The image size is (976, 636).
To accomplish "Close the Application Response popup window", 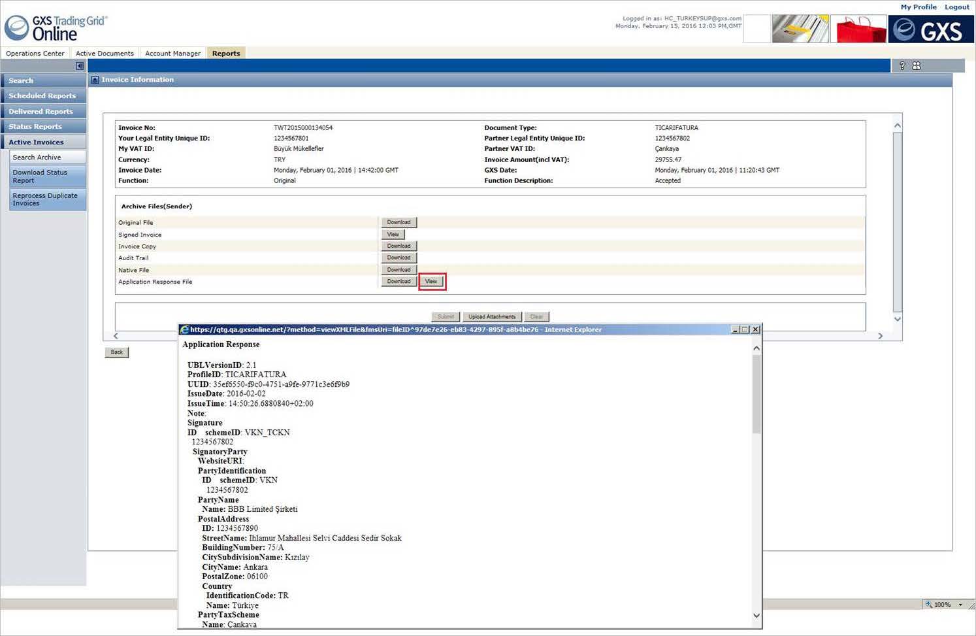I will 755,330.
